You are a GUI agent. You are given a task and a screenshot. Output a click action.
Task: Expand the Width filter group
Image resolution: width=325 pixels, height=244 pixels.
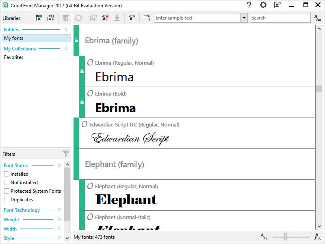click(x=59, y=229)
